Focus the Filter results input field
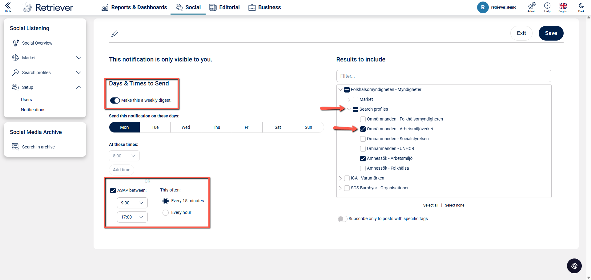 [x=444, y=76]
